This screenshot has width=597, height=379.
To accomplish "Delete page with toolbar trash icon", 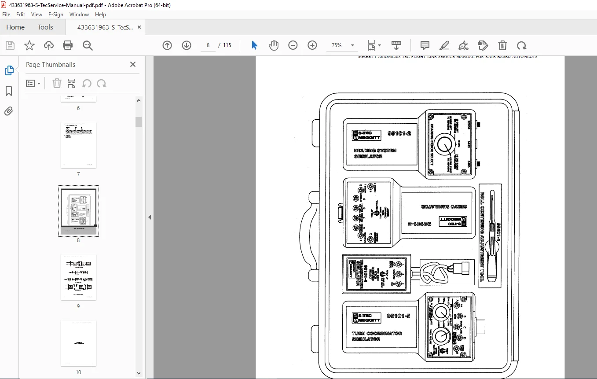I will [502, 45].
